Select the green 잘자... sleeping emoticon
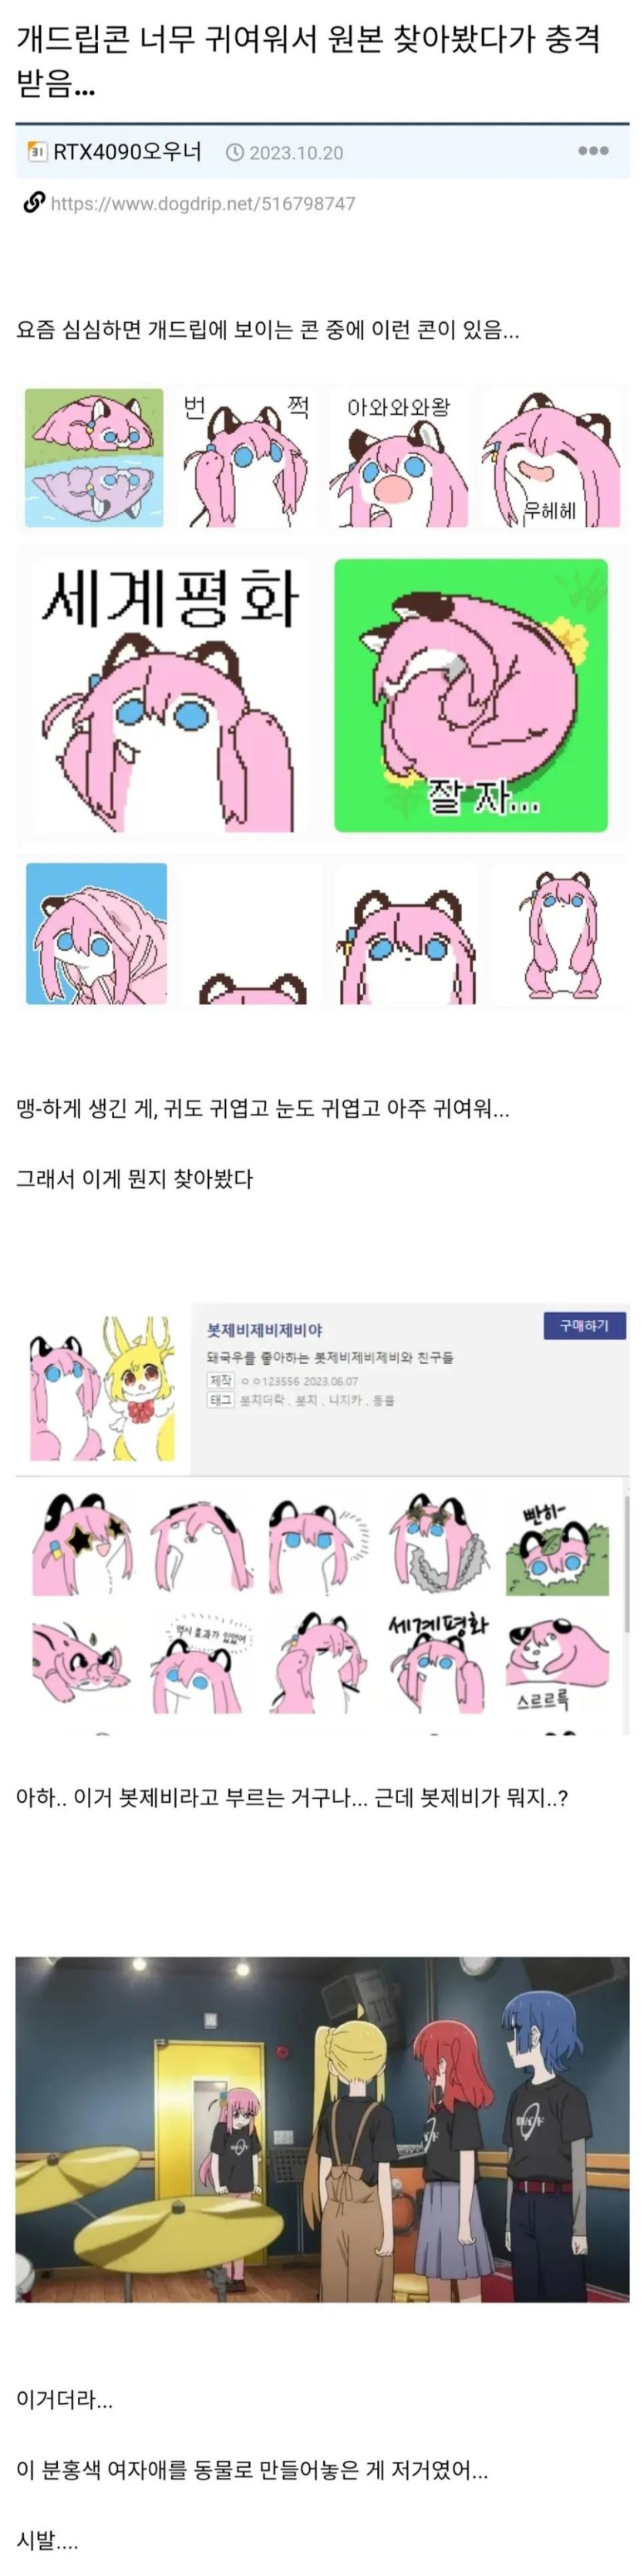The width and height of the screenshot is (644, 2576). tap(470, 695)
